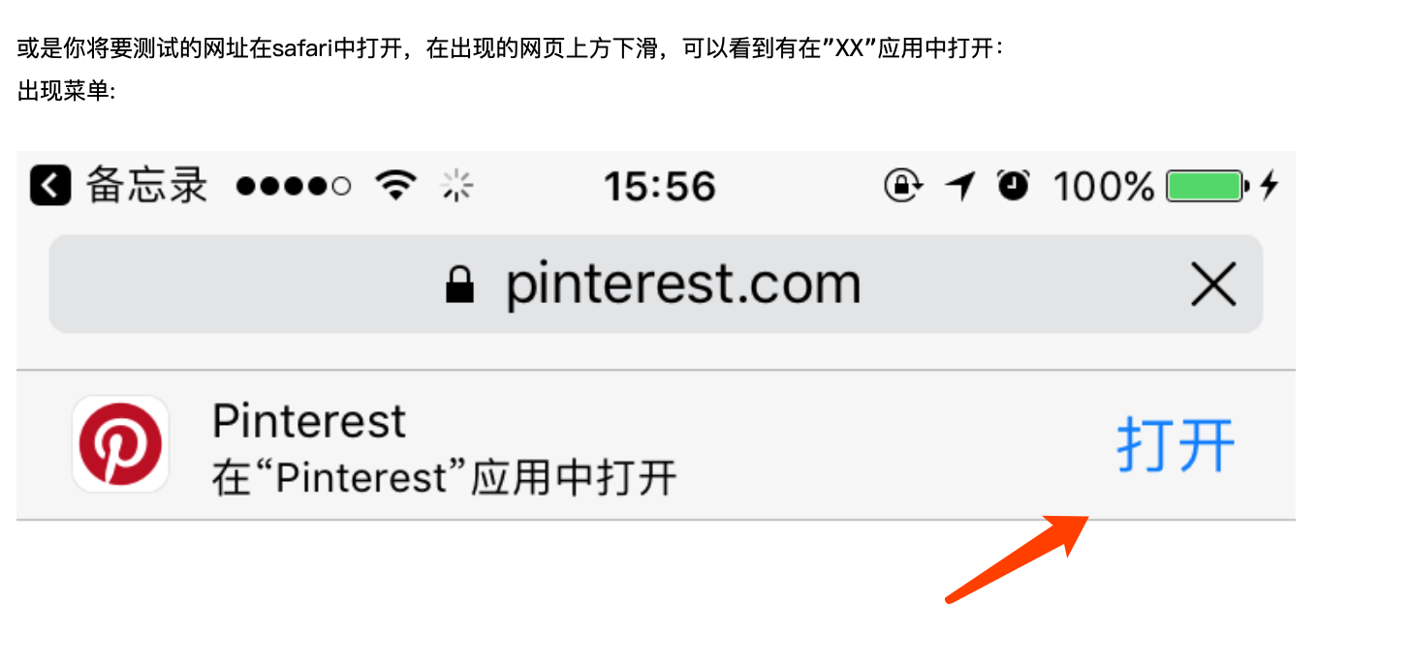The image size is (1411, 664).
Task: Click the 100% battery percentage text
Action: point(1104,186)
